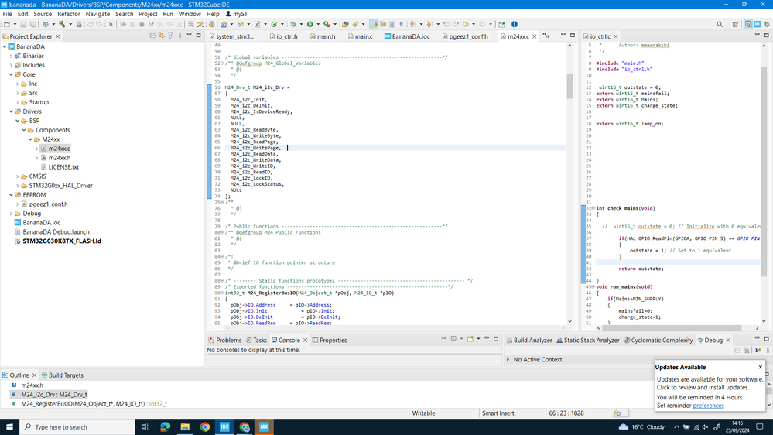
Task: Open the Refactor menu
Action: tap(68, 14)
